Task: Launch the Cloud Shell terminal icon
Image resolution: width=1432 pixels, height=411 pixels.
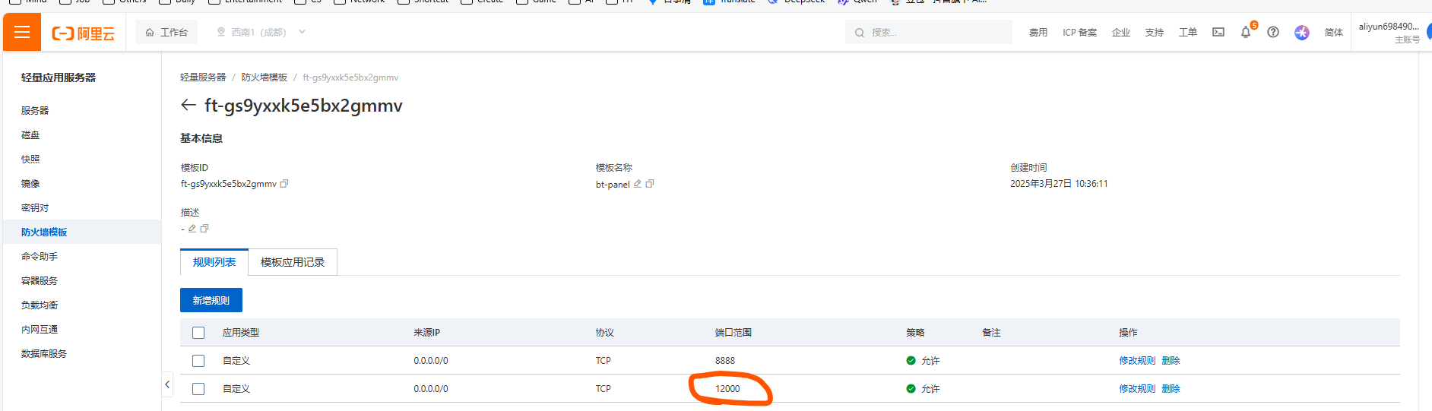Action: (1218, 32)
